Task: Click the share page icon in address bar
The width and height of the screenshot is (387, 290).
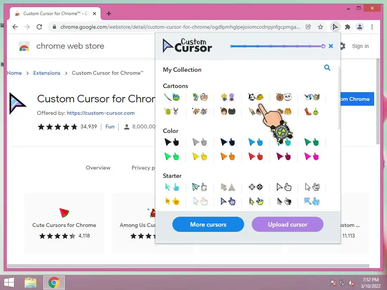Action: (x=308, y=27)
